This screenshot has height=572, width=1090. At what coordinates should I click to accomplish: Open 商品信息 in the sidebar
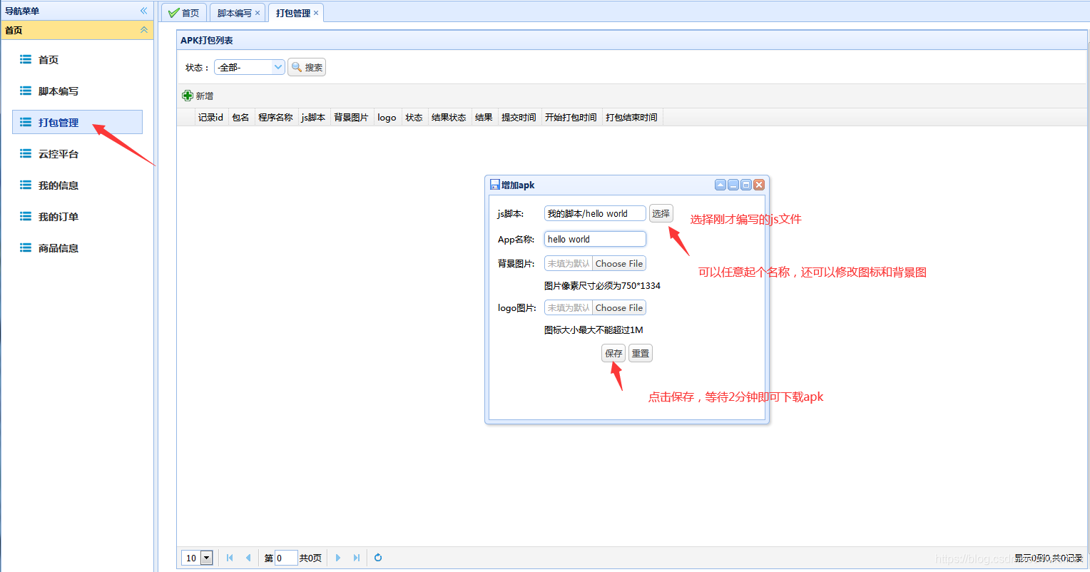pyautogui.click(x=77, y=248)
